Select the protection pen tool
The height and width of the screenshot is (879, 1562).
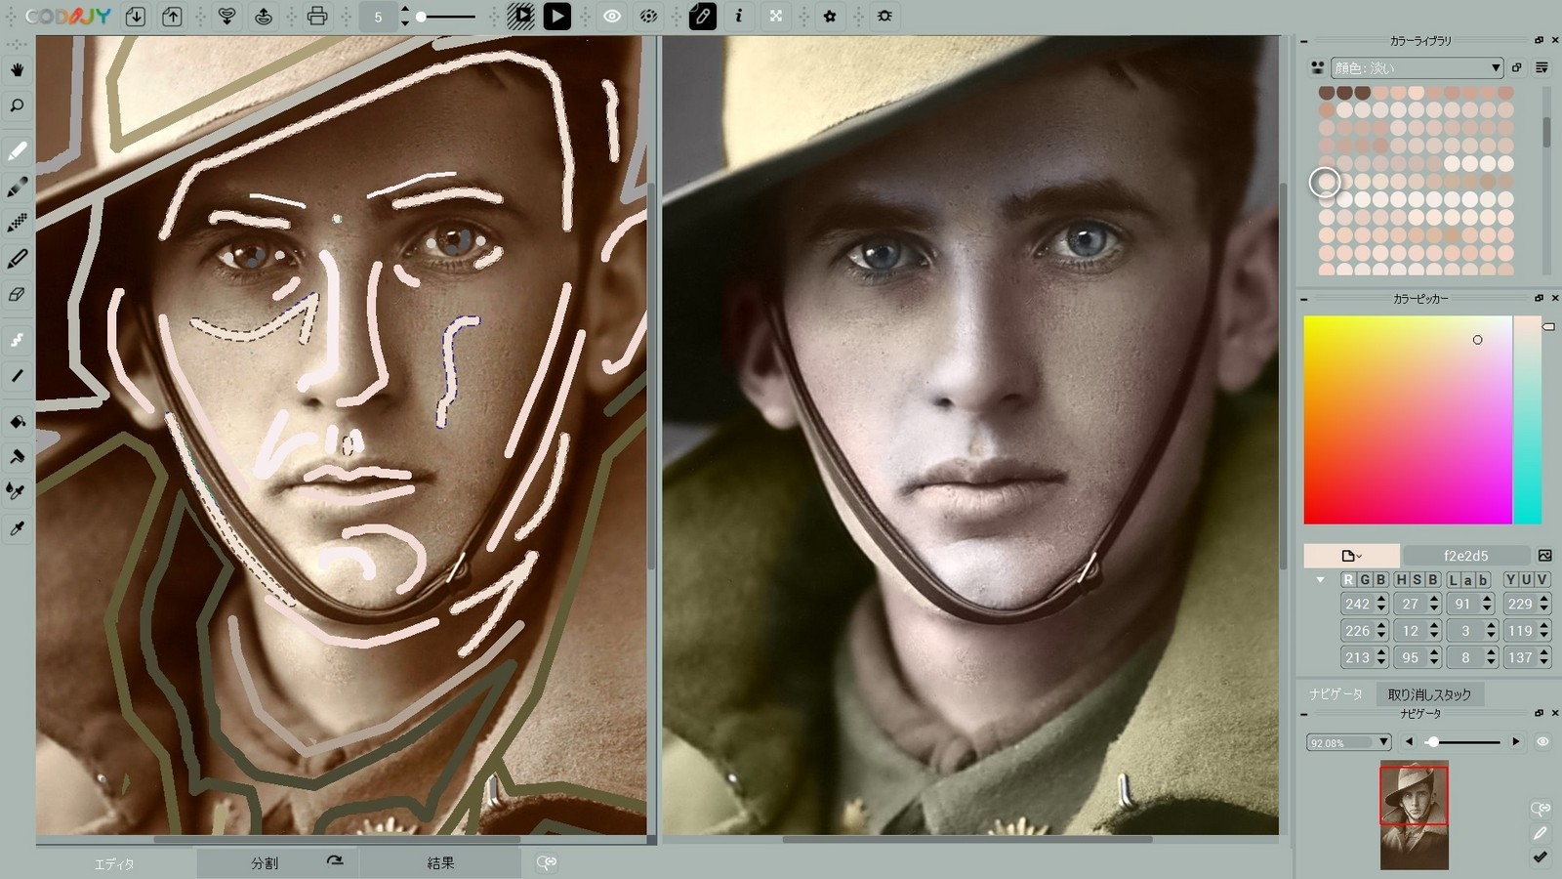18,259
